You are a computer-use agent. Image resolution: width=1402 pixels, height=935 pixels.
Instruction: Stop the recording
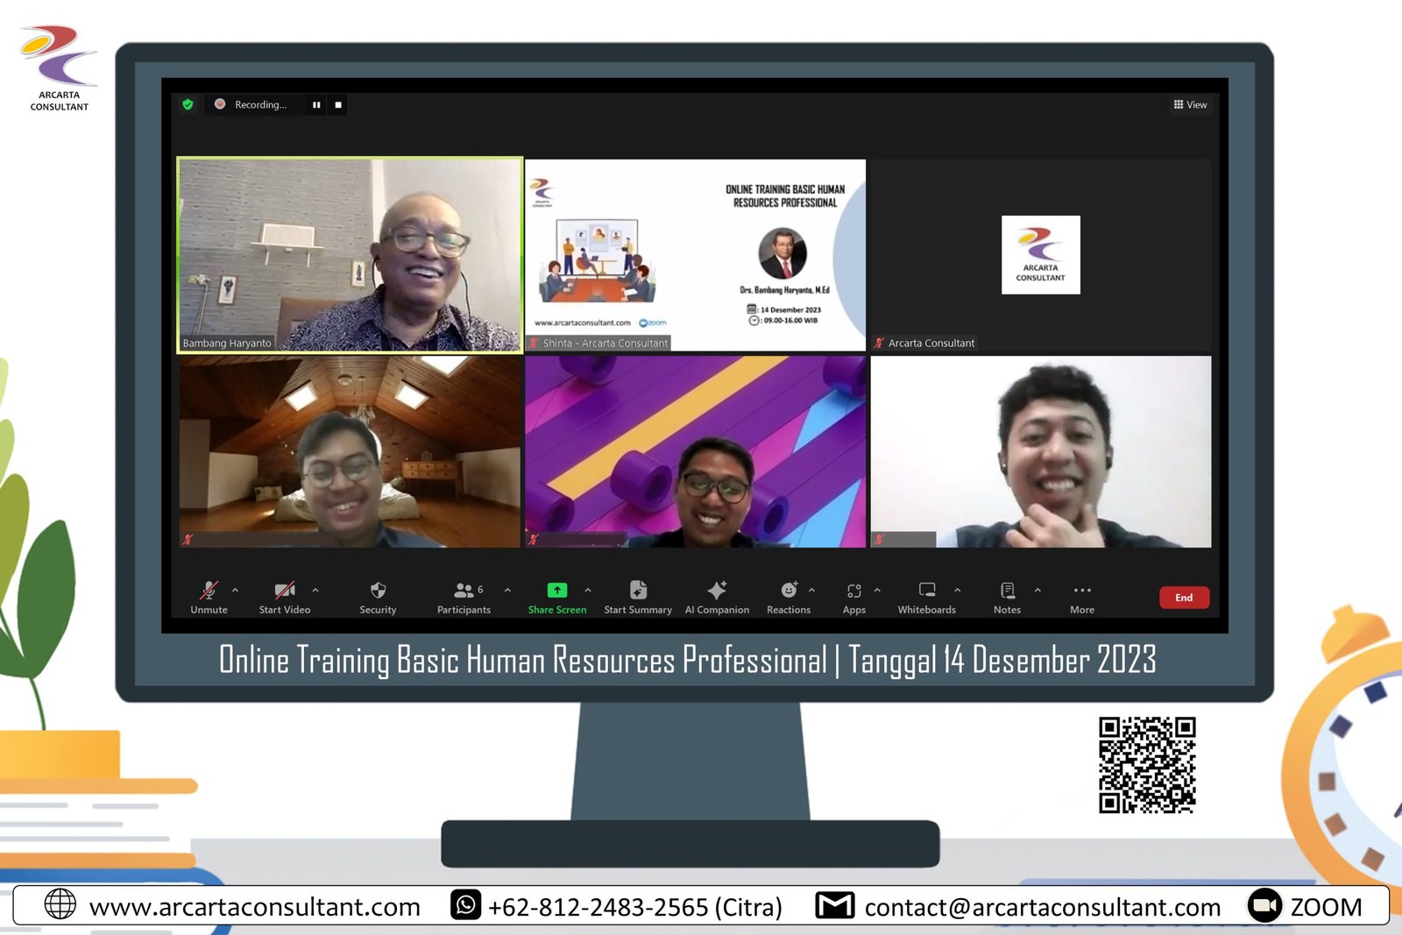338,105
